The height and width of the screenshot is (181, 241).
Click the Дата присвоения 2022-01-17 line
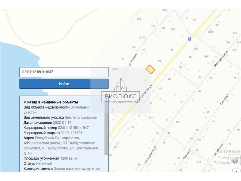pos(47,123)
